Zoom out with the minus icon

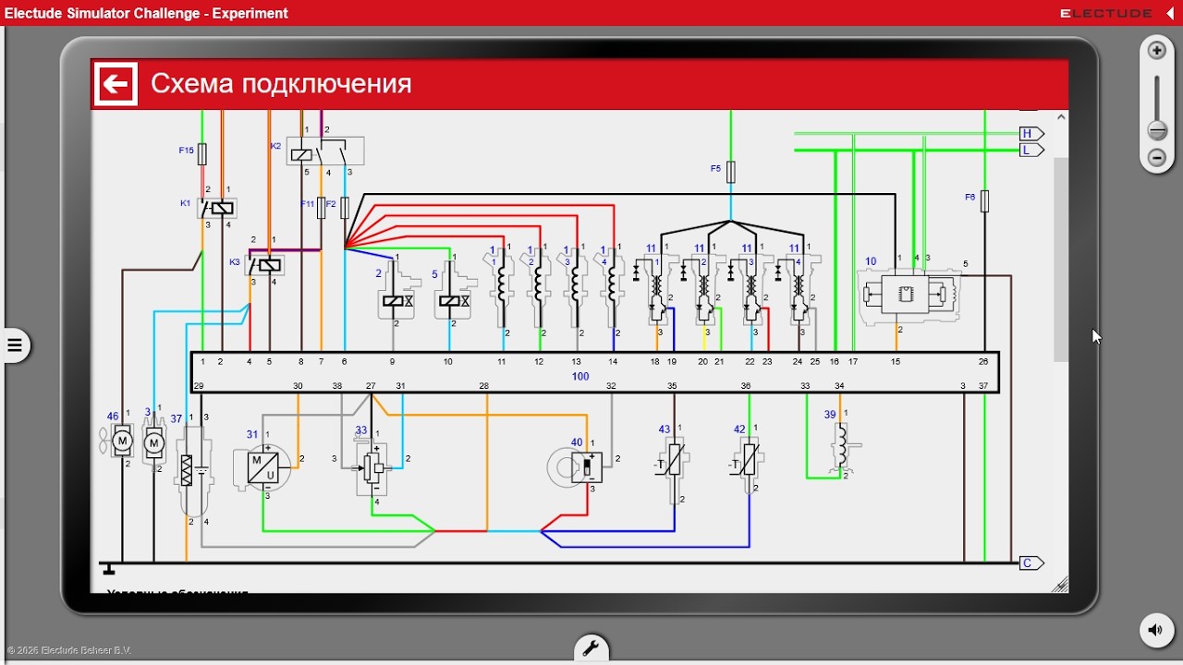pyautogui.click(x=1156, y=158)
